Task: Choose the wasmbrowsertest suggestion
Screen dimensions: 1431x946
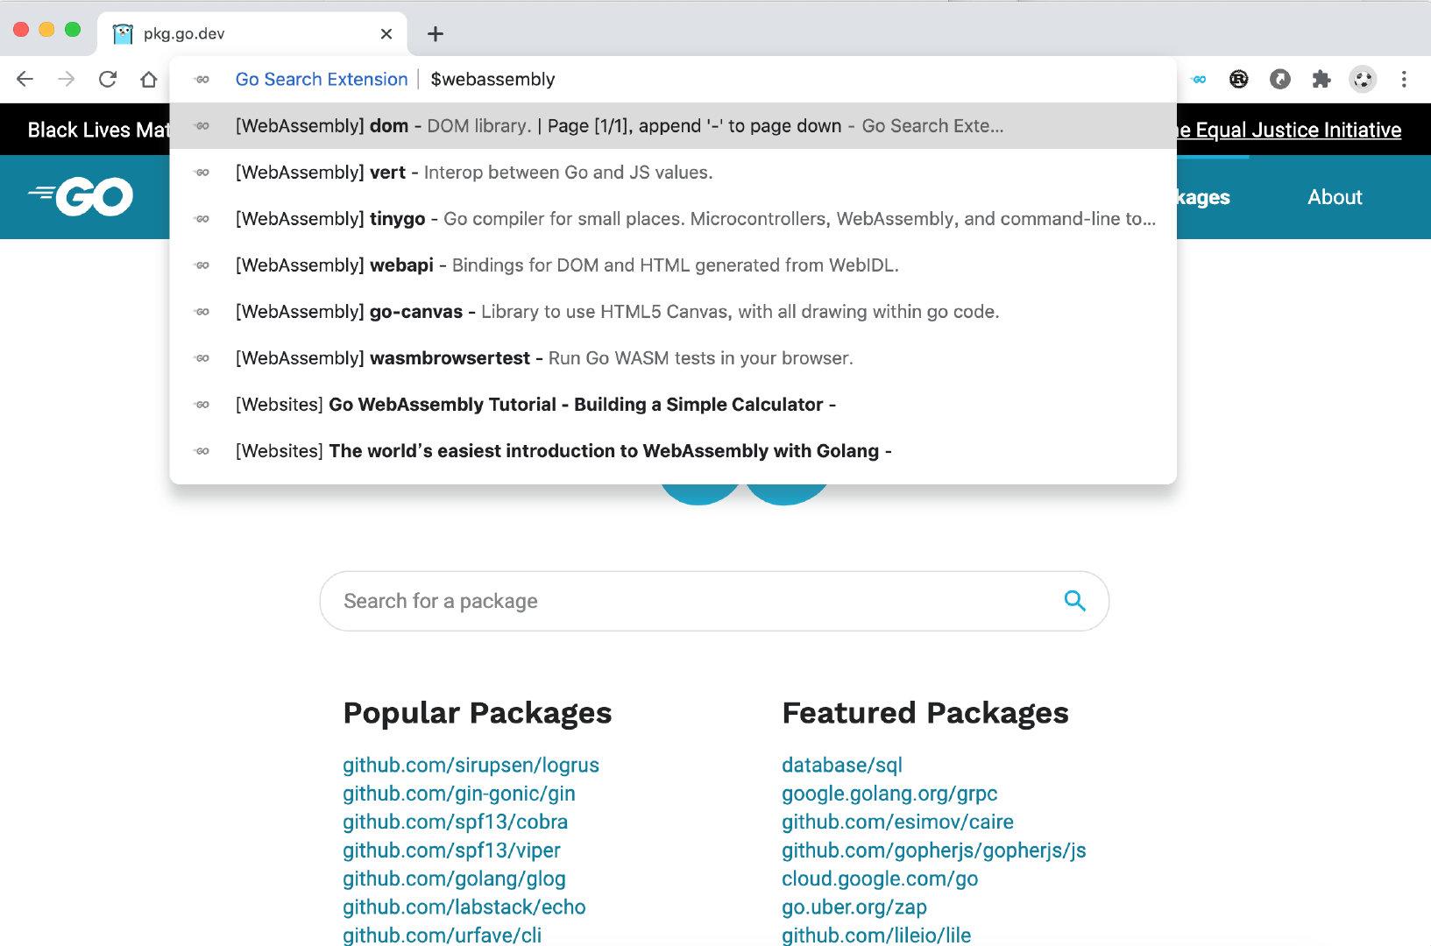Action: (673, 358)
